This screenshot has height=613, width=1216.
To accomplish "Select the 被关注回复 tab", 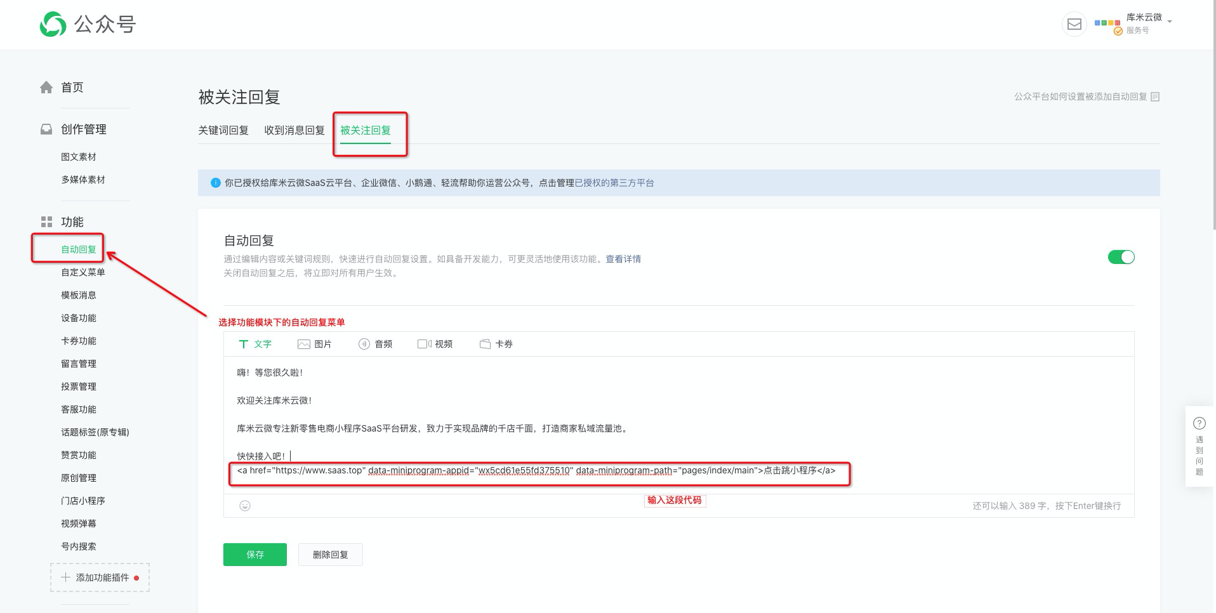I will pos(366,130).
